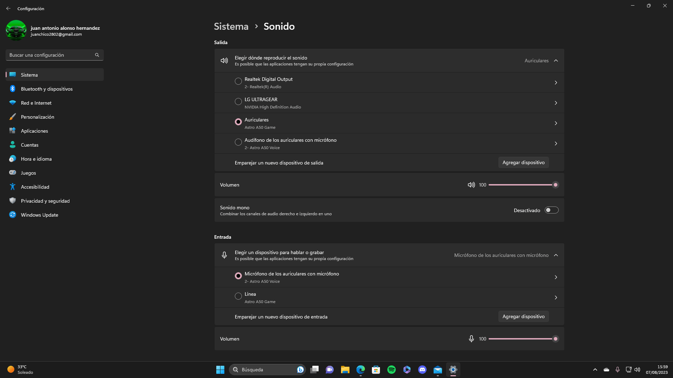Open Spotify from the taskbar
This screenshot has height=378, width=673.
click(x=391, y=370)
